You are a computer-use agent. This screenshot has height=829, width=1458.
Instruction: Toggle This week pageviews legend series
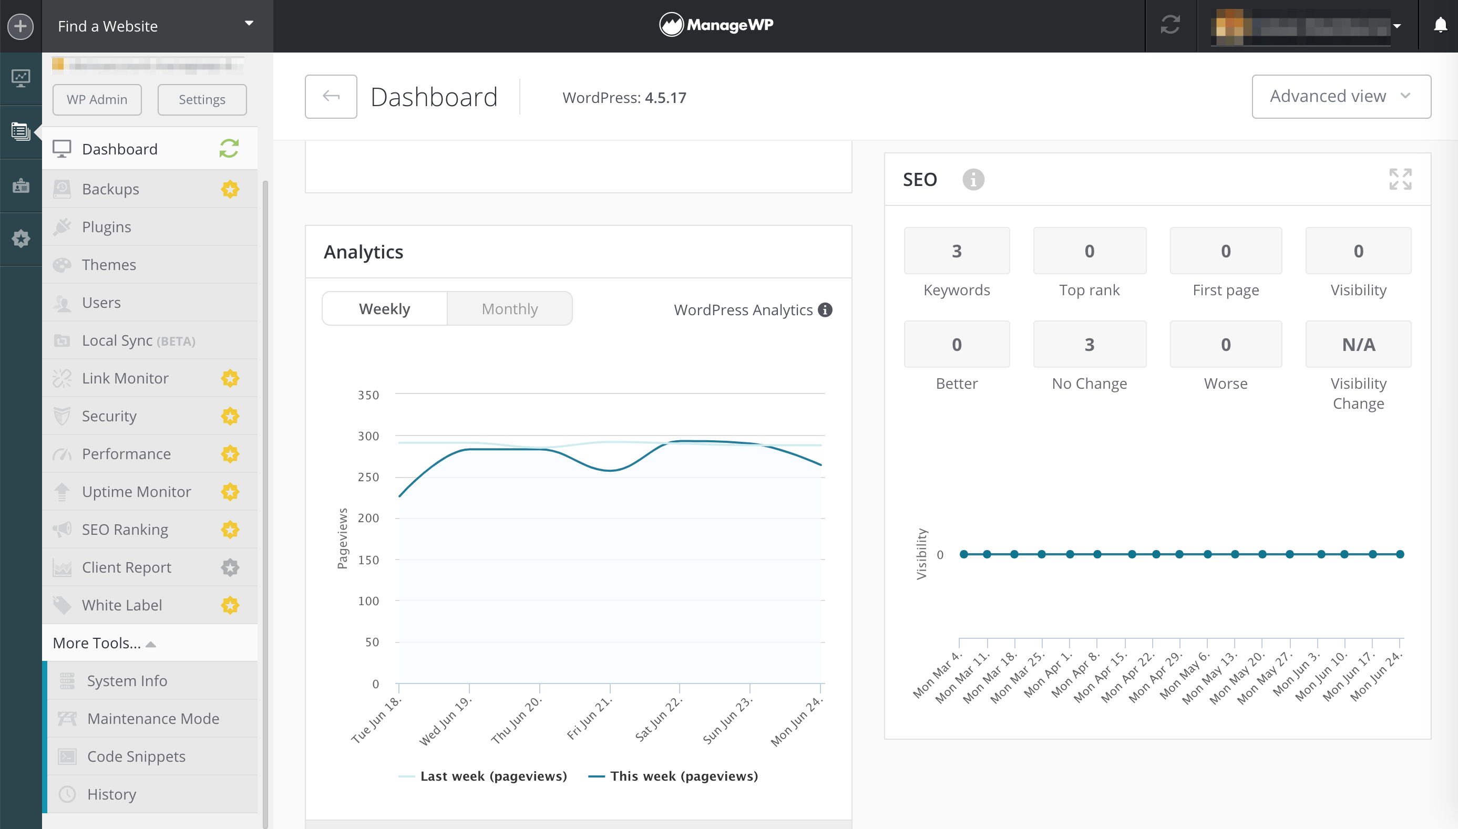click(673, 776)
